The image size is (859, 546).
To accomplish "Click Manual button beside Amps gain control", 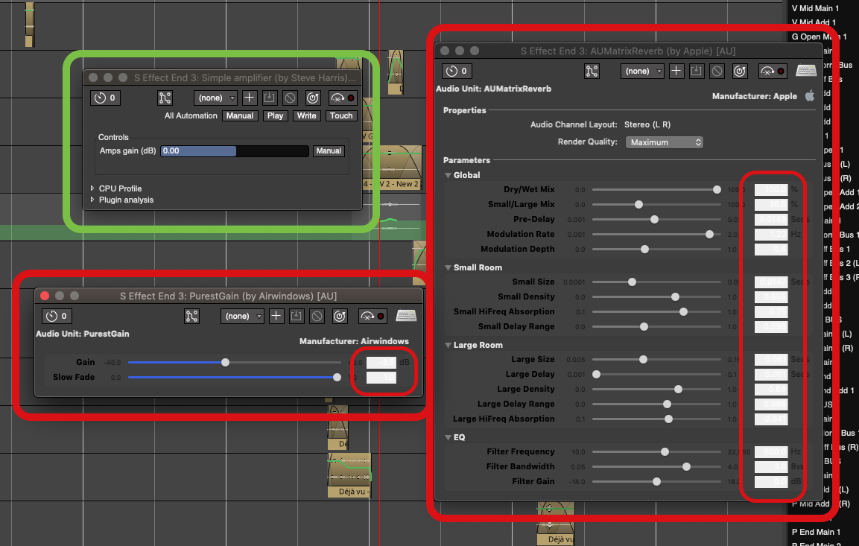I will tap(329, 151).
